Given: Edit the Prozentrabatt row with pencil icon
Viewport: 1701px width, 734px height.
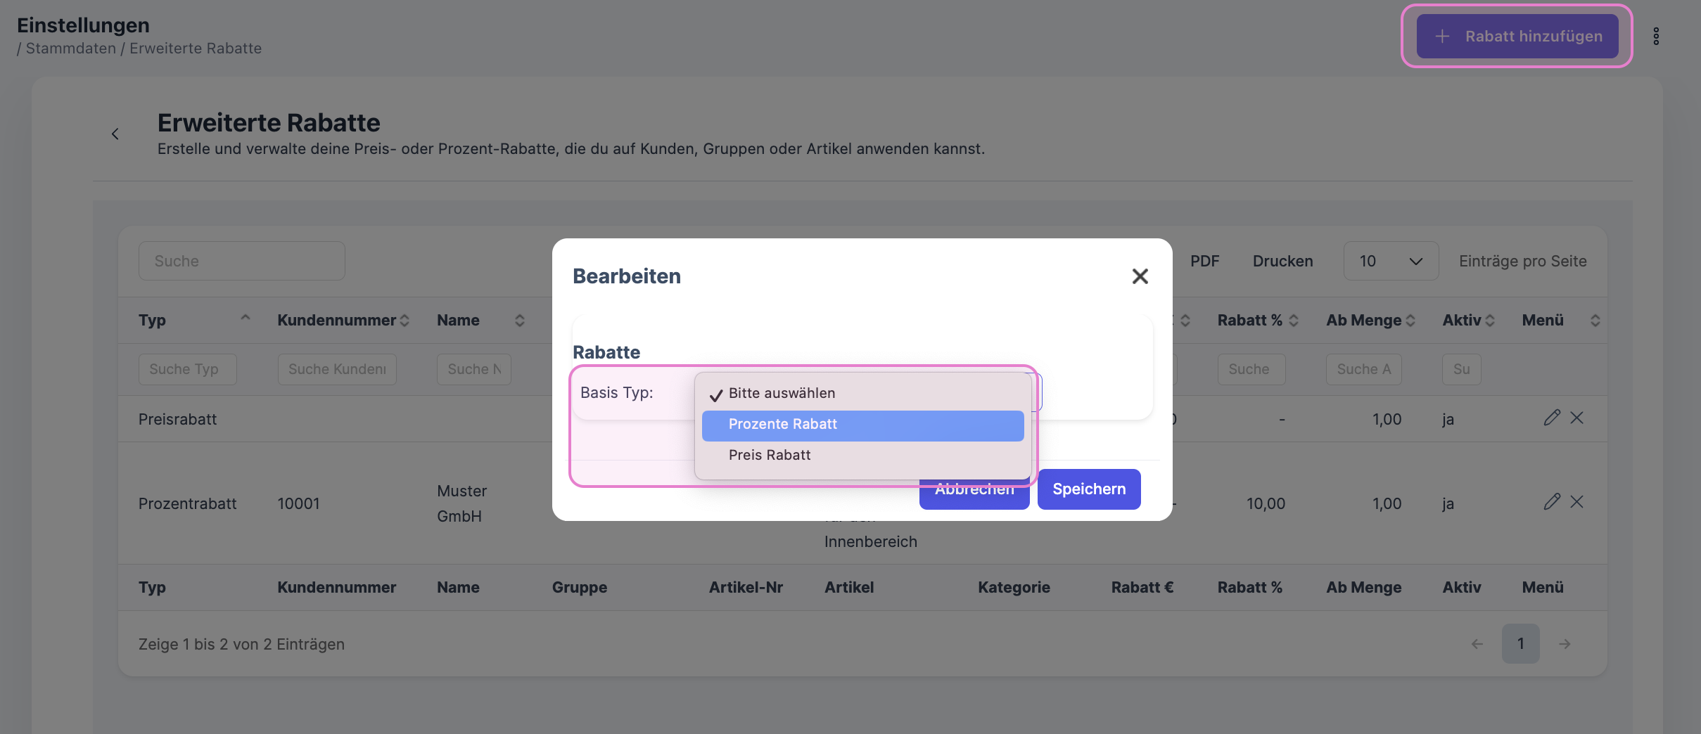Looking at the screenshot, I should pos(1552,501).
